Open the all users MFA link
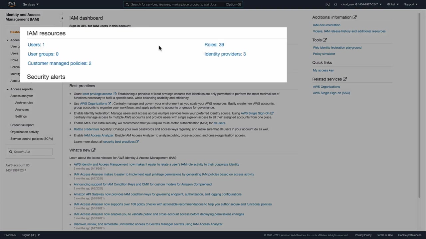This screenshot has height=239, width=426. coord(219,123)
